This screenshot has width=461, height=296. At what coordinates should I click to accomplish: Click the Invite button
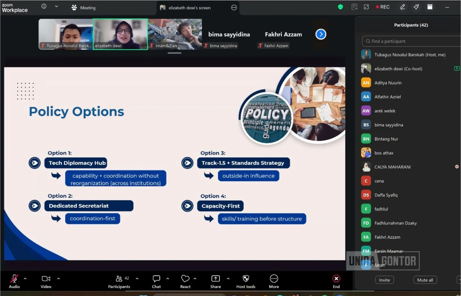click(x=384, y=280)
